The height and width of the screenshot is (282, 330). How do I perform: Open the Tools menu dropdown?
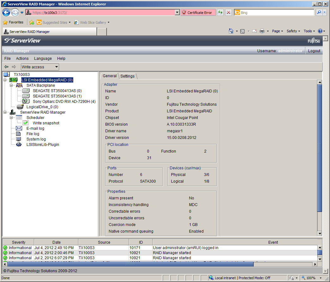(309, 31)
